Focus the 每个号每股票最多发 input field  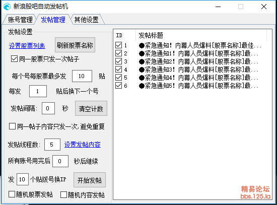(x=82, y=76)
